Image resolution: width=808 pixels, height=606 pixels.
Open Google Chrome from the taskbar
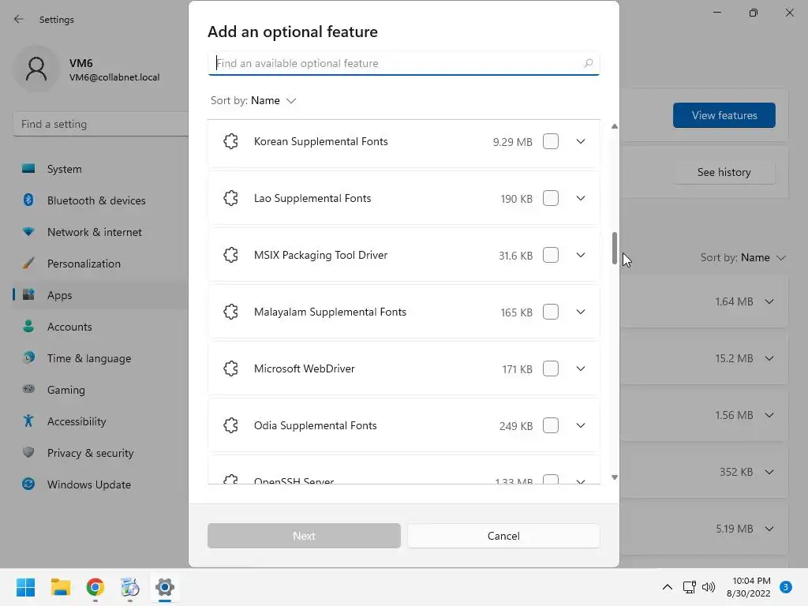click(95, 587)
